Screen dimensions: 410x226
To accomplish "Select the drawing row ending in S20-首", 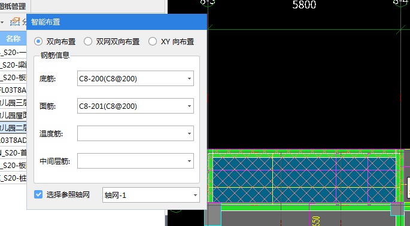I will tap(13, 153).
